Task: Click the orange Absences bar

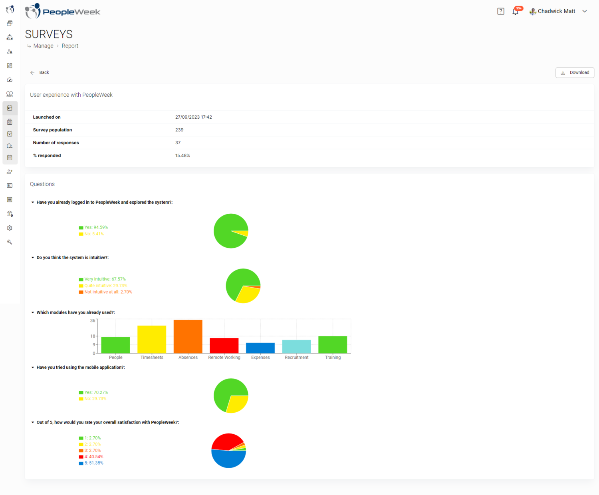Action: coord(188,336)
